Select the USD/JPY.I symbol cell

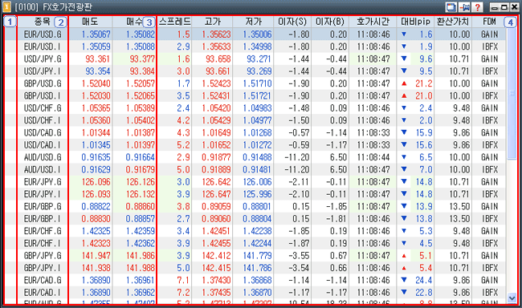coord(43,71)
